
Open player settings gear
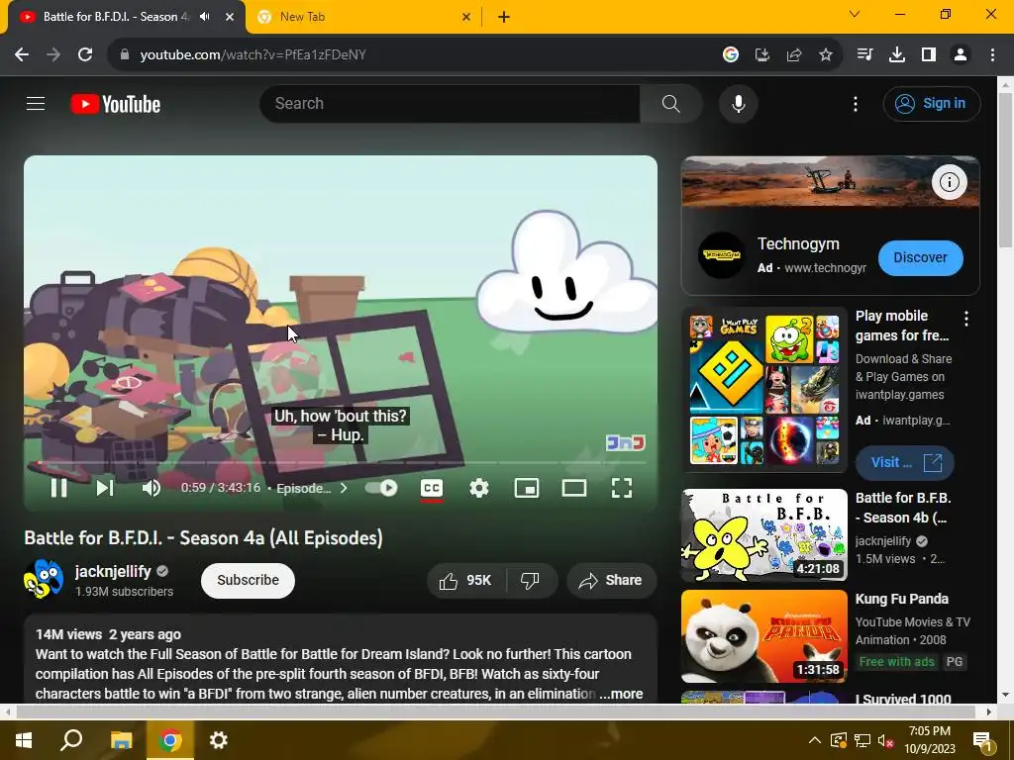(x=478, y=488)
